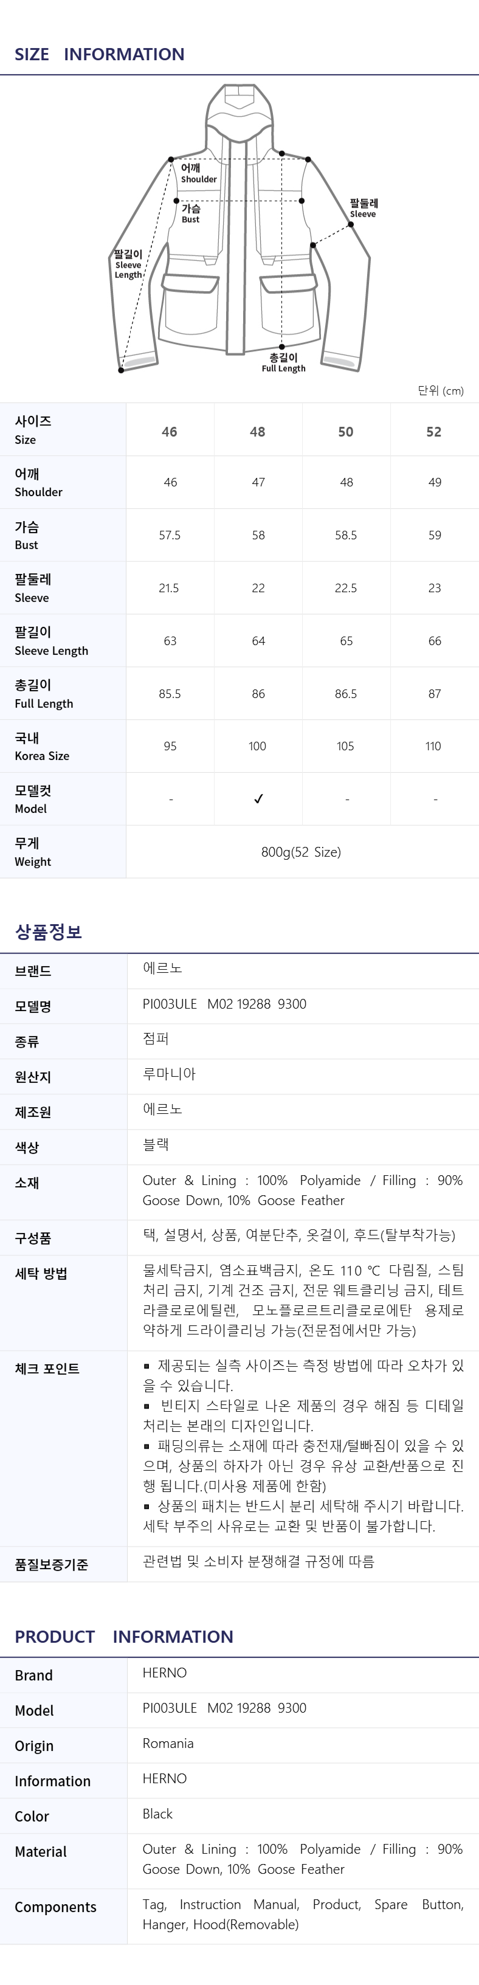This screenshot has width=479, height=1985.
Task: Select the size 46 column header
Action: click(170, 432)
